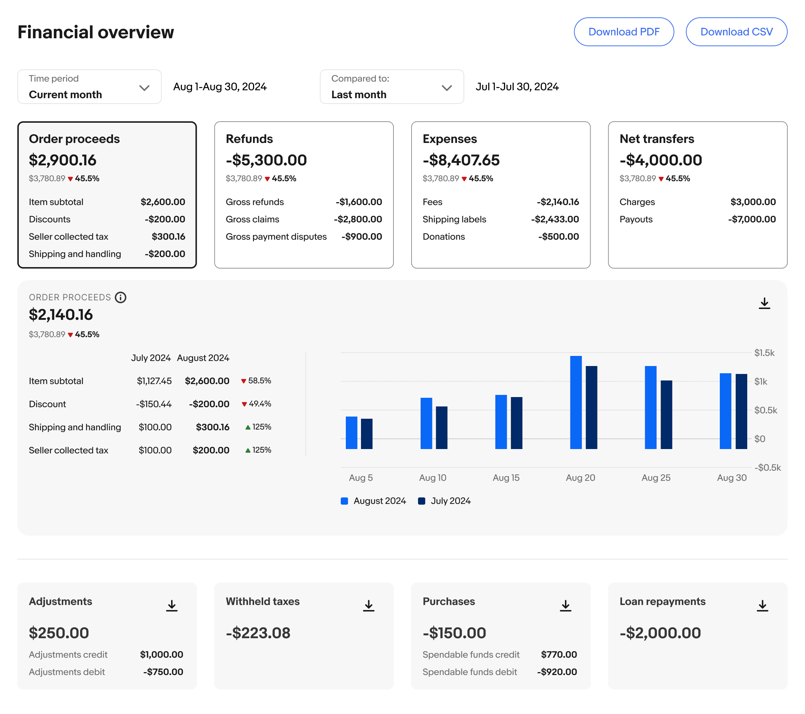Click the Adjustments download icon

tap(172, 605)
